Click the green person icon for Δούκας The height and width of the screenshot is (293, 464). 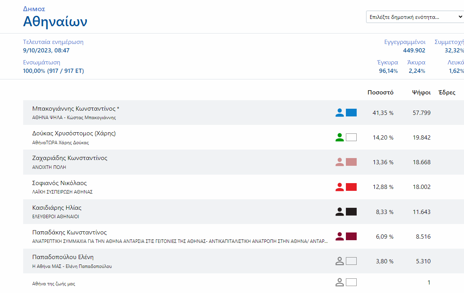(x=339, y=137)
